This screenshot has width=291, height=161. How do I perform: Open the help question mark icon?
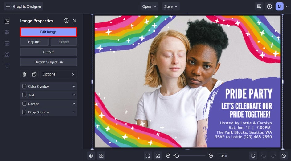(269, 6)
